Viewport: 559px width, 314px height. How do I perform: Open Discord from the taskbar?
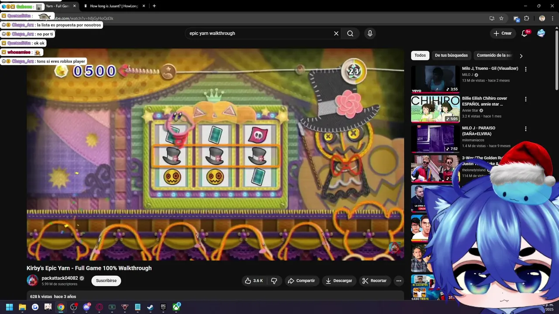(x=86, y=307)
